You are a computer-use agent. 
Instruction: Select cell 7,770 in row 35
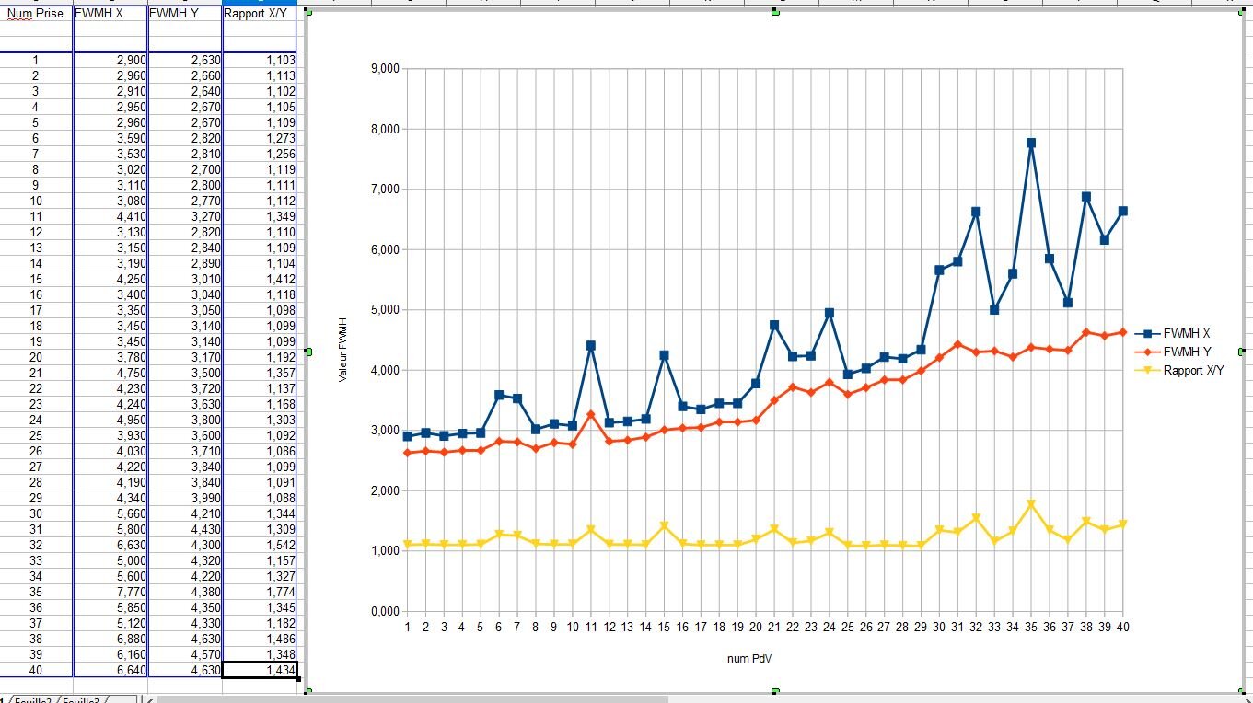click(110, 592)
